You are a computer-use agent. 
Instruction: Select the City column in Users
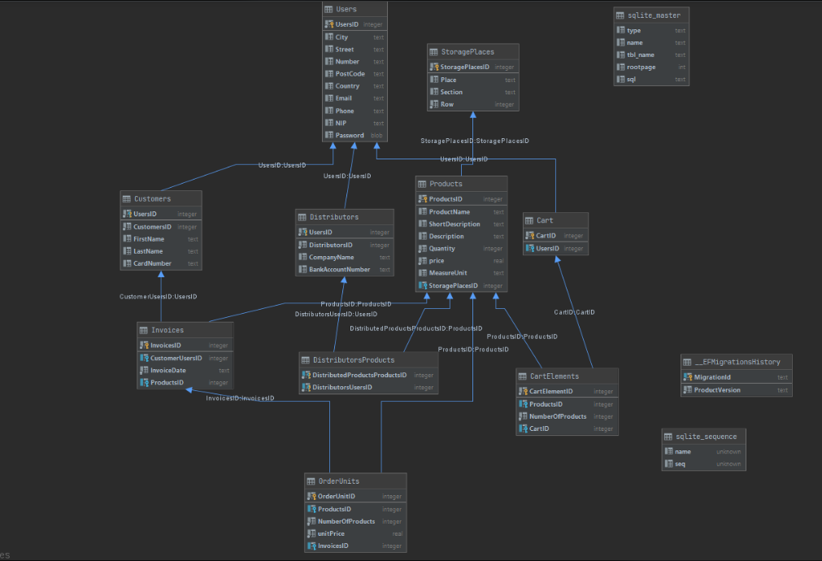[x=355, y=37]
